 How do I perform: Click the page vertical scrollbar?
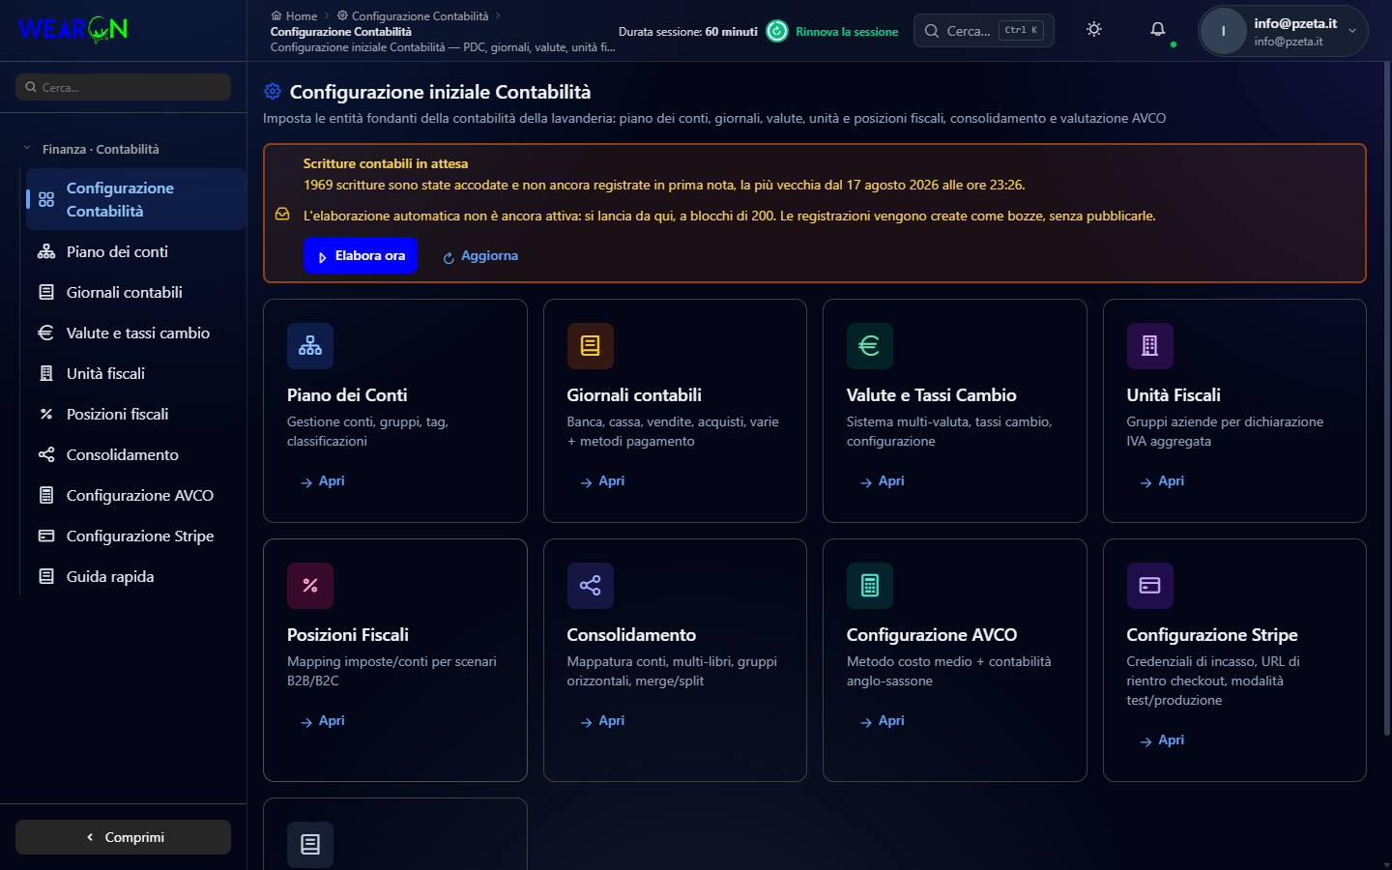click(x=1387, y=396)
